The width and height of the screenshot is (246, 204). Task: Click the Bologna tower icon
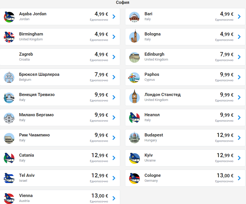pyautogui.click(x=134, y=37)
